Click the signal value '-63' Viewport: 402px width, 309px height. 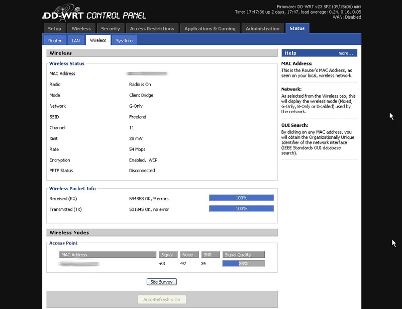pos(162,264)
